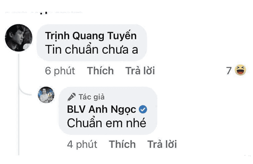This screenshot has height=164, width=253.
Task: Click the blue verified badge icon
Action: (x=143, y=109)
